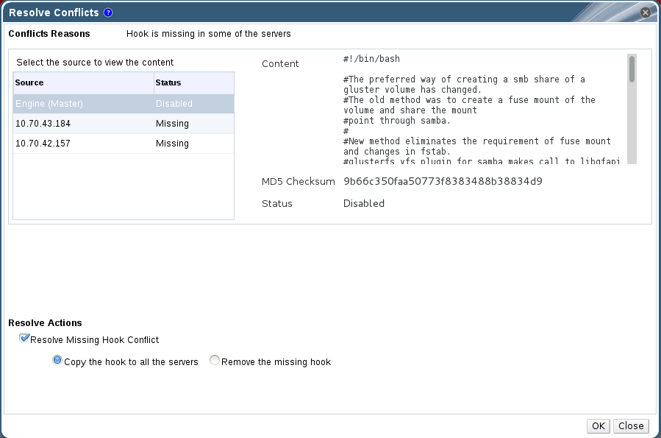Click the Missing status of 10.70.42.157
661x438 pixels.
point(172,144)
